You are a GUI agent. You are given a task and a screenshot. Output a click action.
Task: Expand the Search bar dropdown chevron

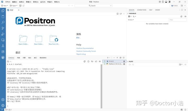(111, 6)
